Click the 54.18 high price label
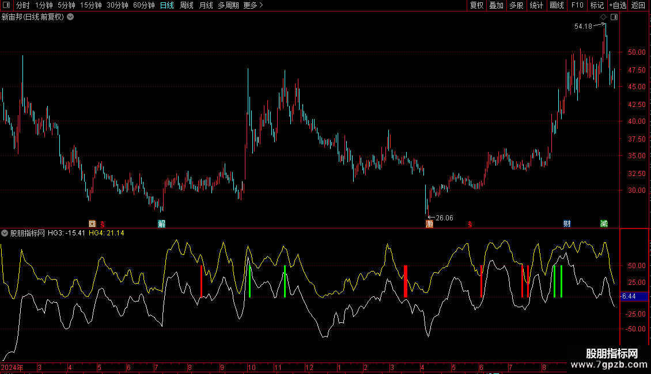The height and width of the screenshot is (374, 651). (x=584, y=26)
